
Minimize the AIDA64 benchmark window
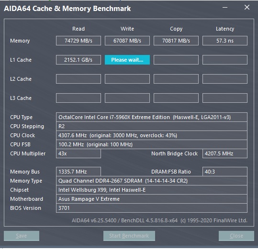coord(225,7)
